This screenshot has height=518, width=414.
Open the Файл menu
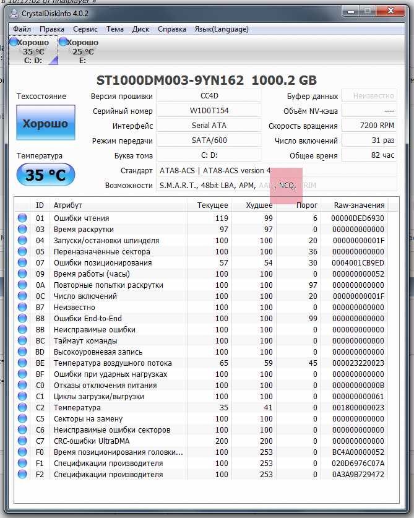[x=22, y=29]
